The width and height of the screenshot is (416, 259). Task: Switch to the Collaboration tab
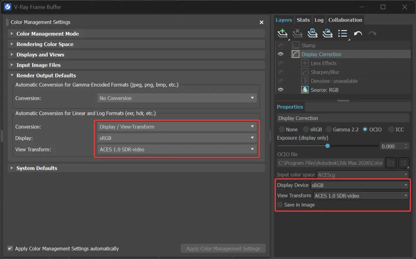345,20
